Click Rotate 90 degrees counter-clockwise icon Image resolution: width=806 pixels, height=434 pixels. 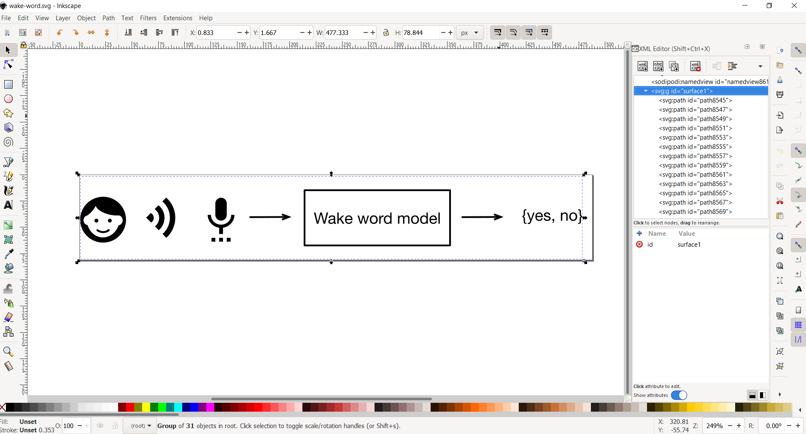(59, 32)
